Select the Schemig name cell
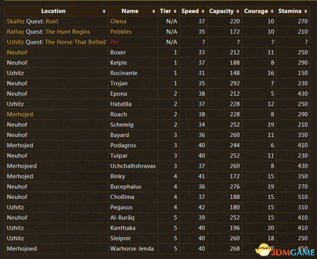 pyautogui.click(x=133, y=125)
